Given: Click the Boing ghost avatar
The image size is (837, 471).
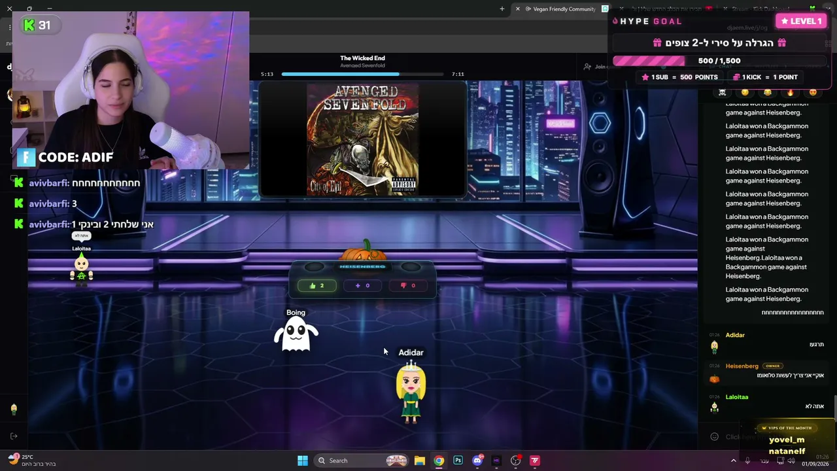Looking at the screenshot, I should [x=296, y=334].
